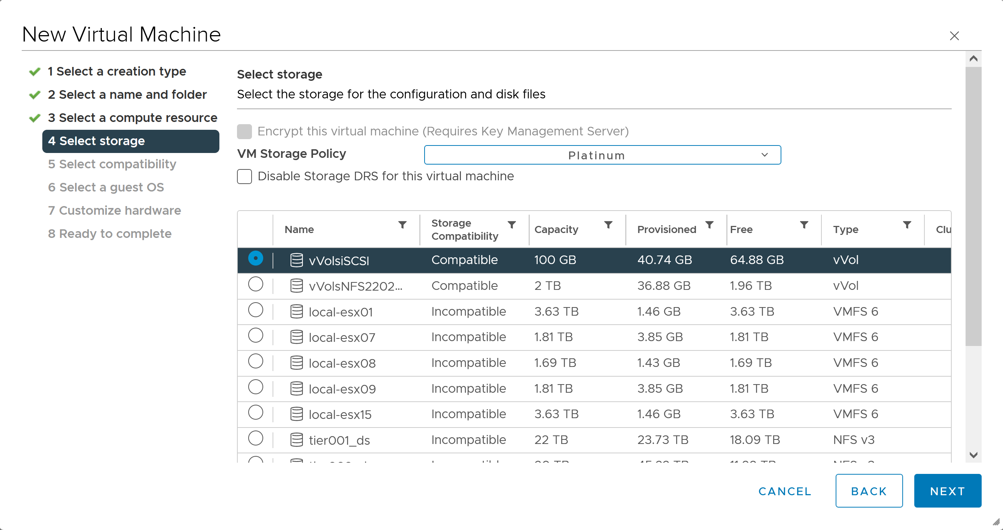Click the Free column filter icon
1003x530 pixels.
tap(804, 225)
